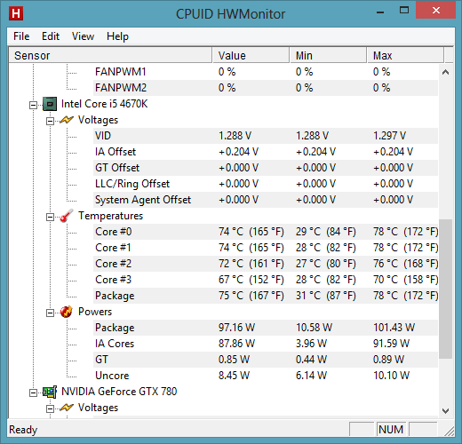Click the 101.43 W max power value

[x=394, y=328]
